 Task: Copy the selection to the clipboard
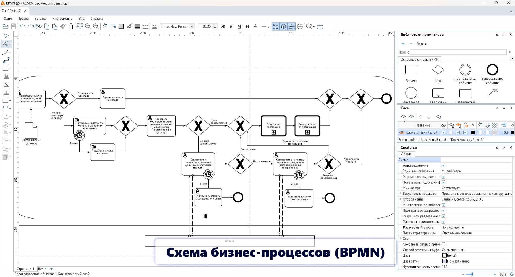coord(47,26)
